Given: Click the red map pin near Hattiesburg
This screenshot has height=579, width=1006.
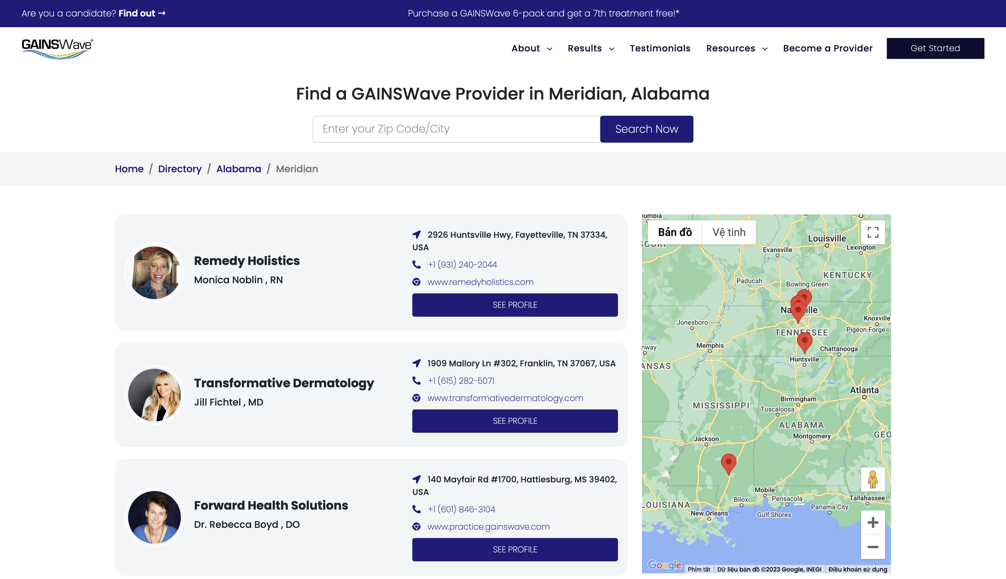Looking at the screenshot, I should pyautogui.click(x=728, y=463).
